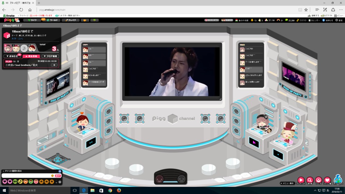The height and width of the screenshot is (194, 345).
Task: Open the ブース booth button
Action: 318,181
